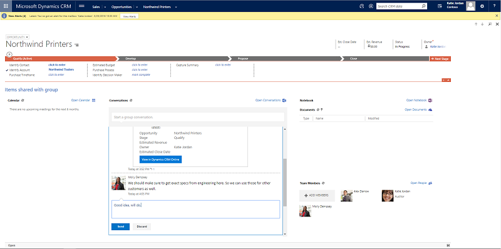The width and height of the screenshot is (501, 249).
Task: Click the quick create plus icon
Action: point(371,6)
